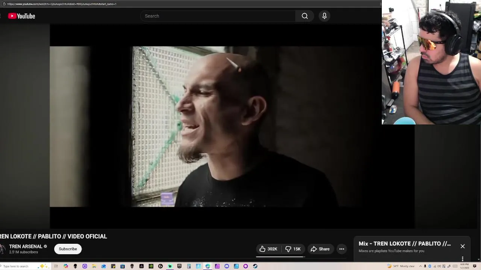Open the Windows notification center icon

point(475,266)
